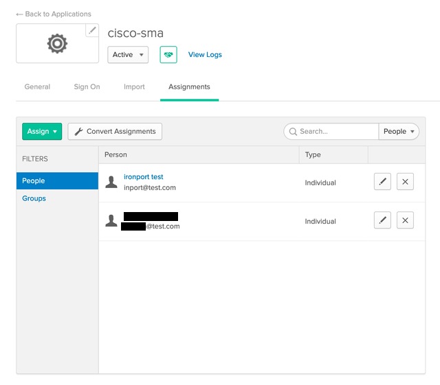The height and width of the screenshot is (385, 440).
Task: Click the green handshake icon button
Action: click(168, 55)
